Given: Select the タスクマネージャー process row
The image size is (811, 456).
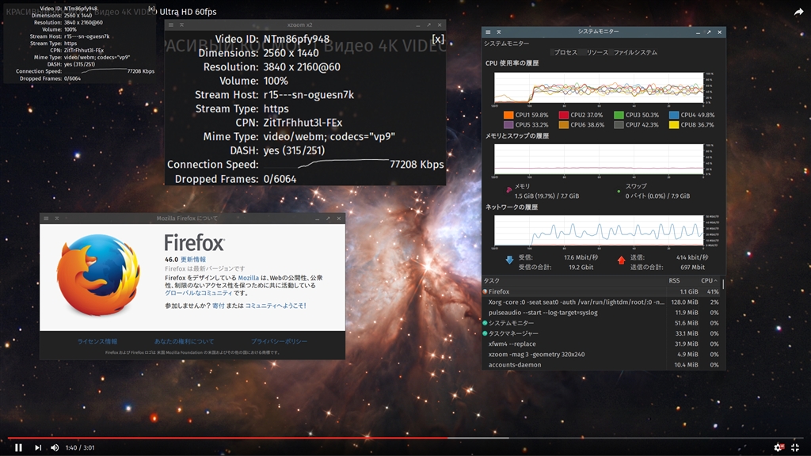Looking at the screenshot, I should pyautogui.click(x=601, y=333).
